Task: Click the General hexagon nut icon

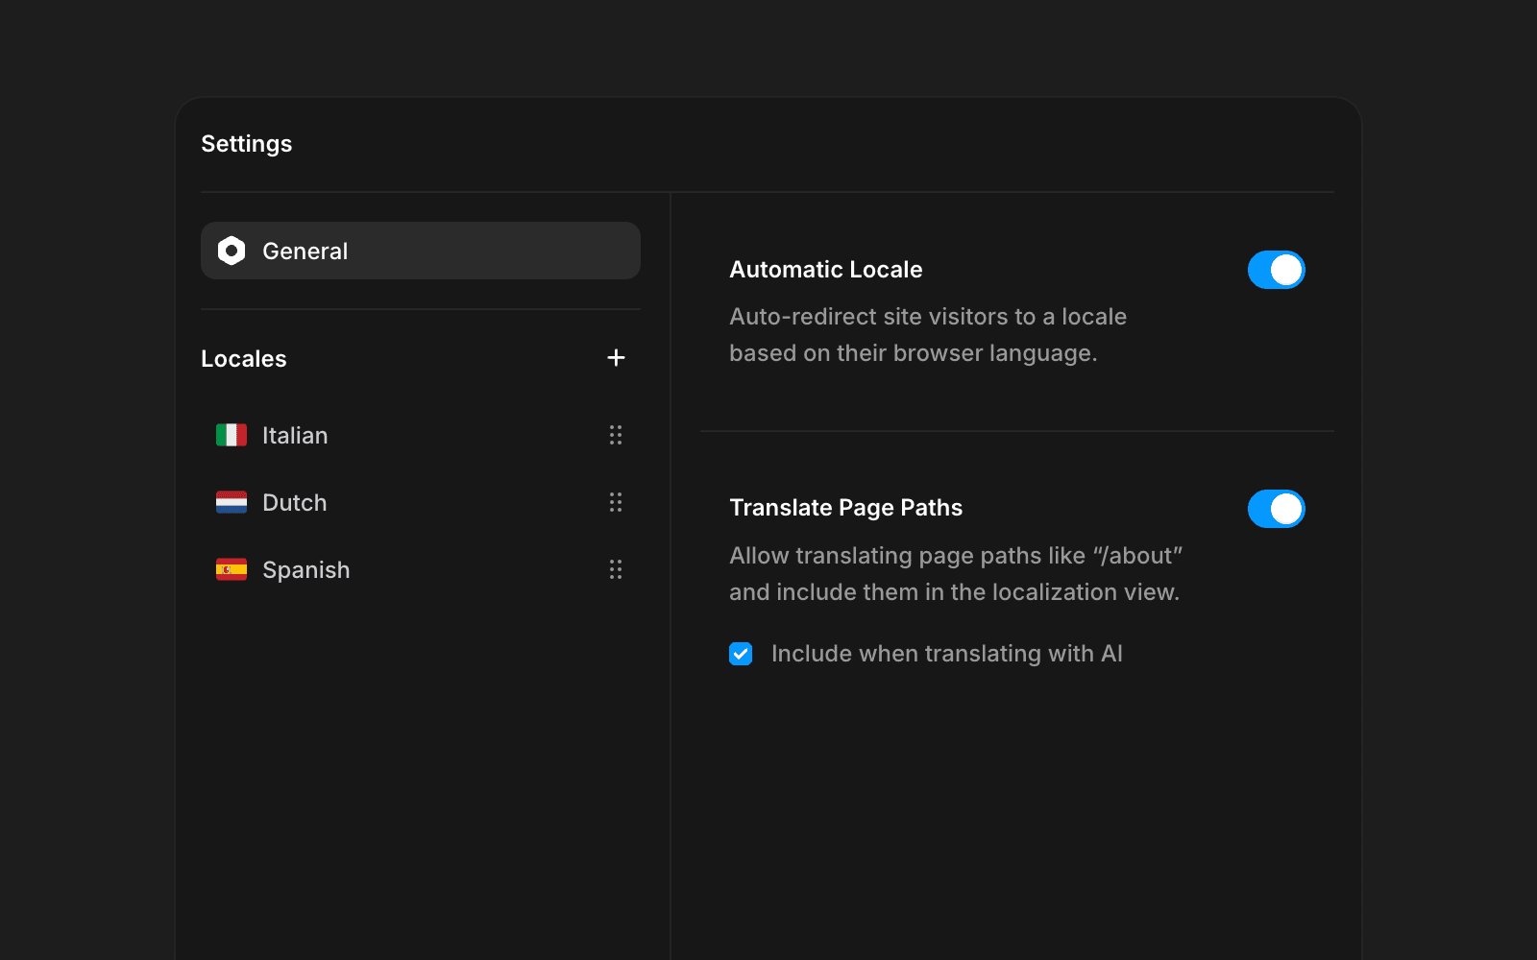Action: pyautogui.click(x=232, y=251)
